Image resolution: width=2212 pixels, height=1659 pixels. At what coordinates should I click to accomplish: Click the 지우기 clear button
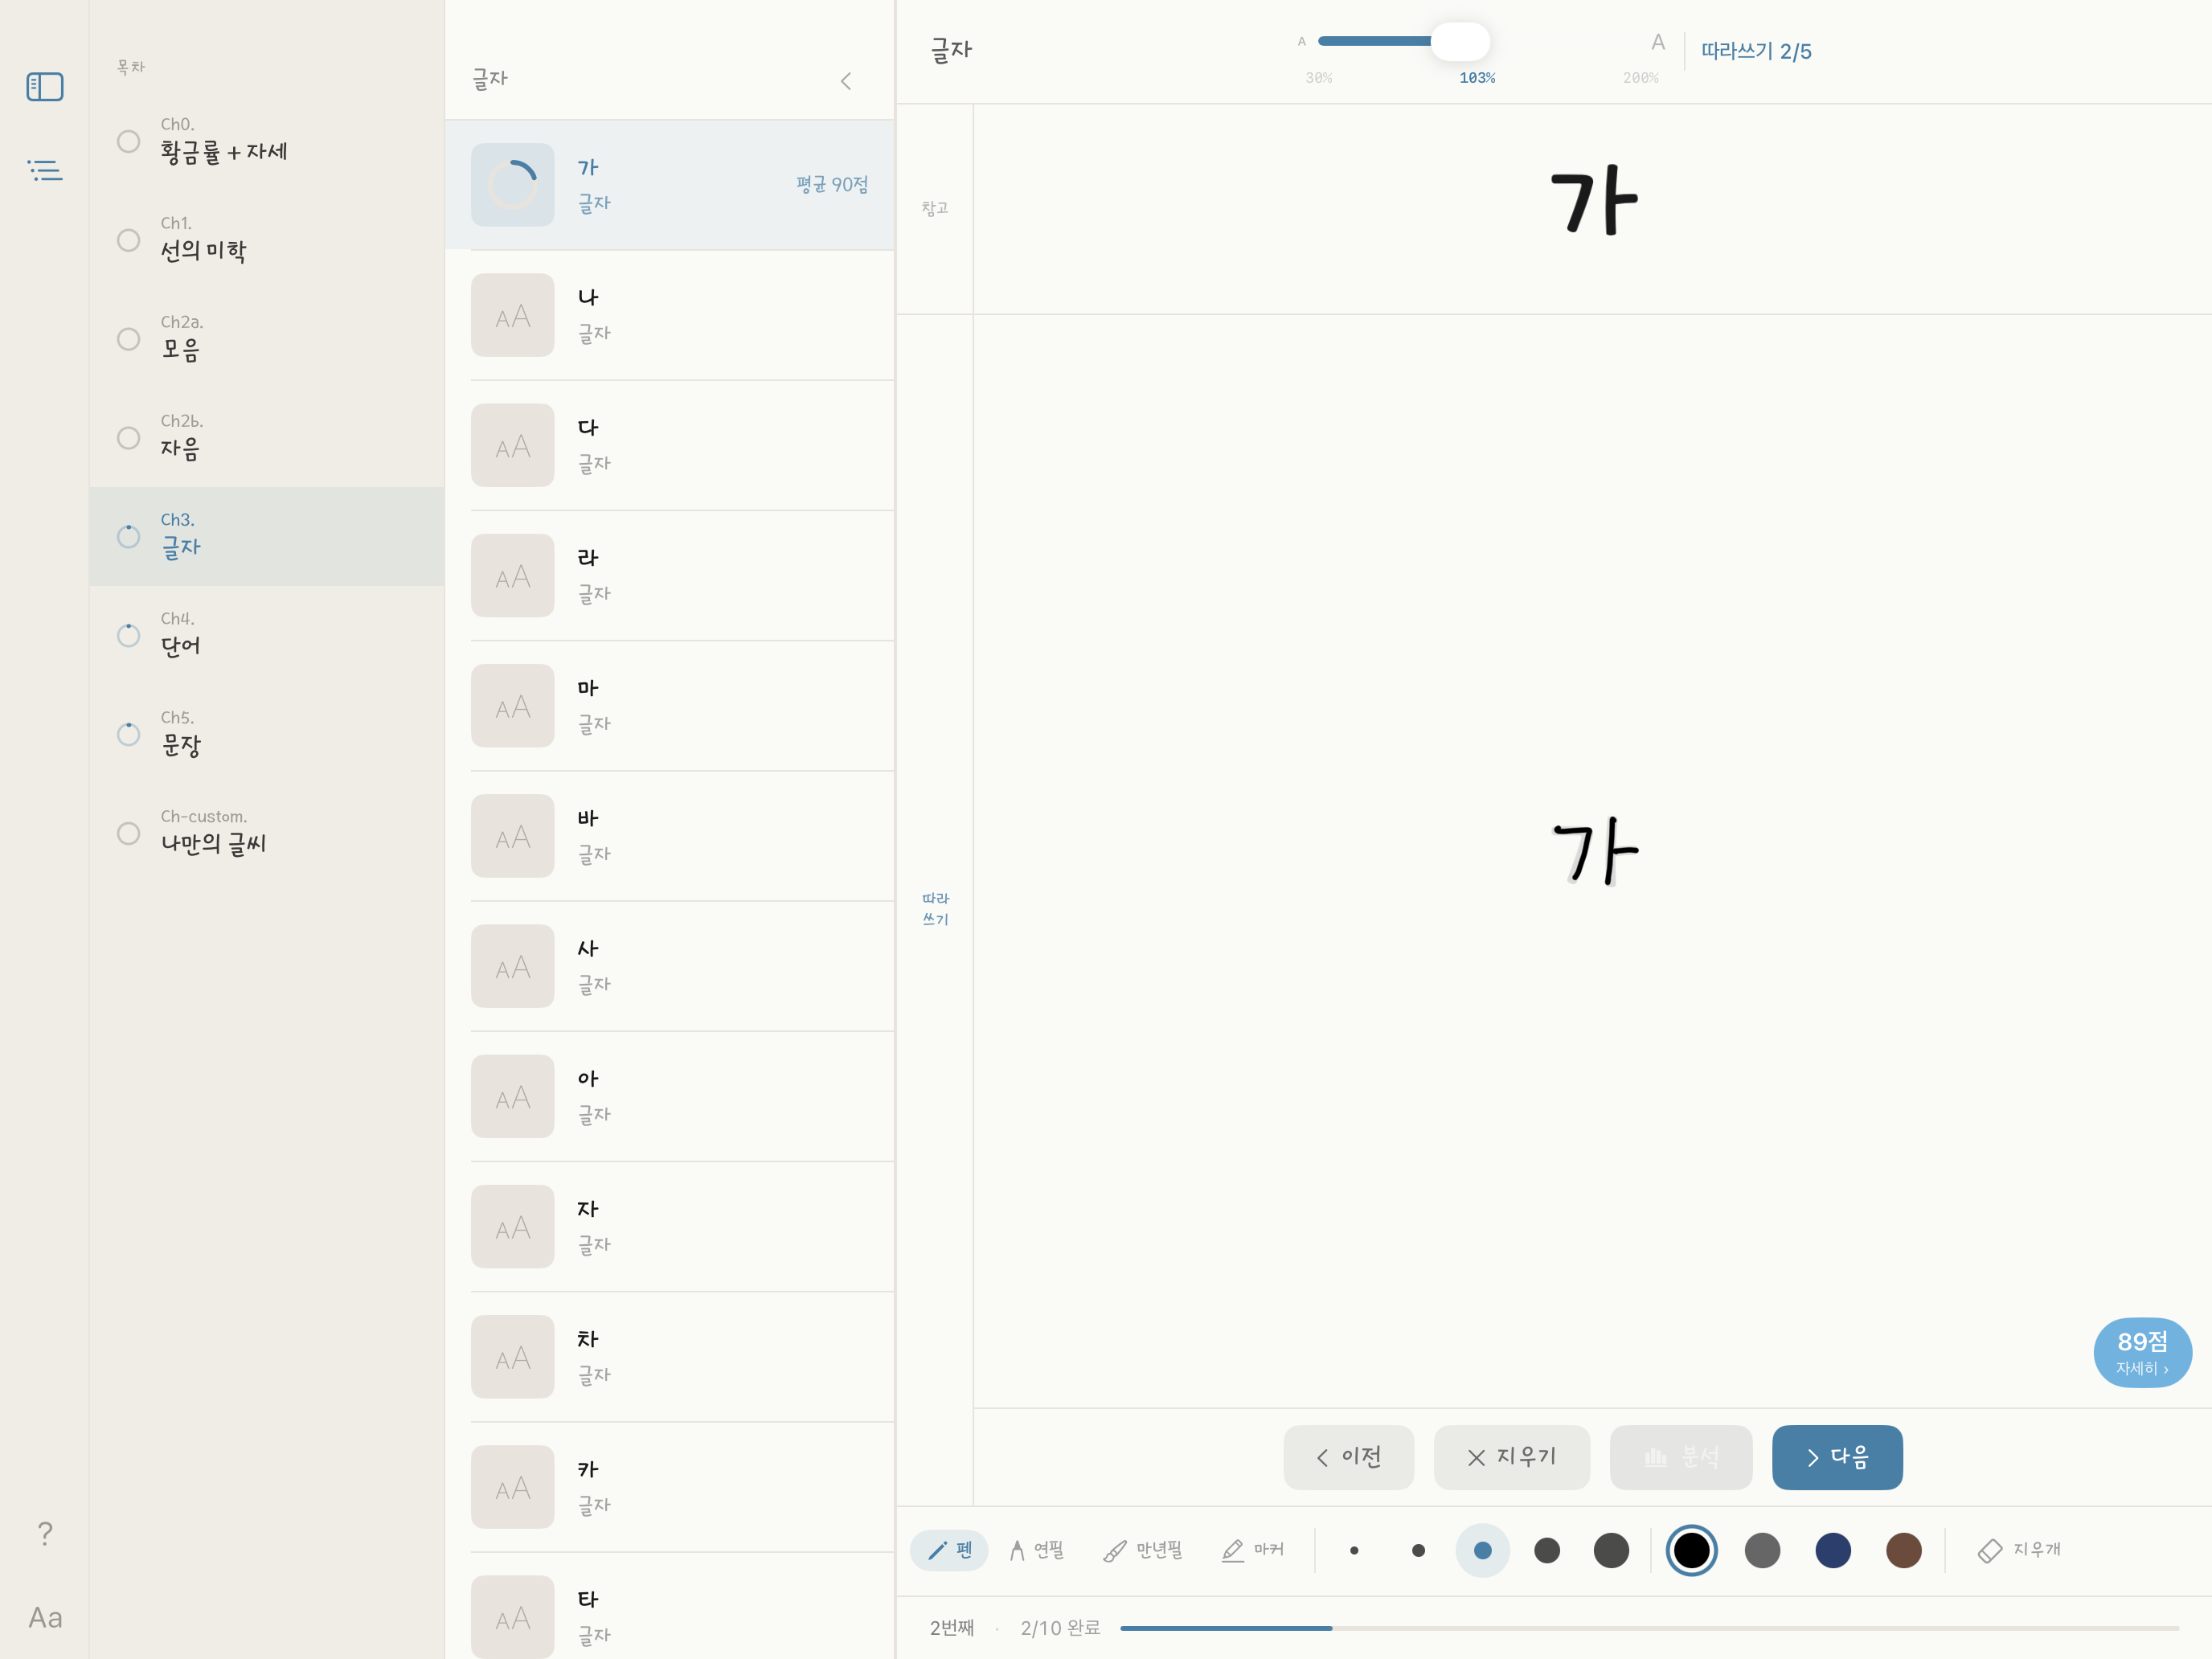click(x=1511, y=1457)
